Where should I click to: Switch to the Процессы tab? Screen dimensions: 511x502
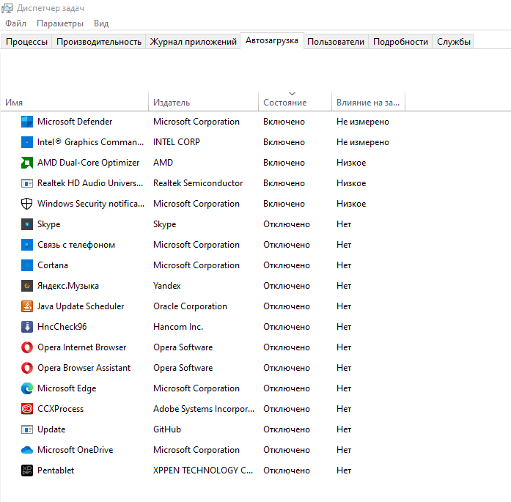[26, 42]
